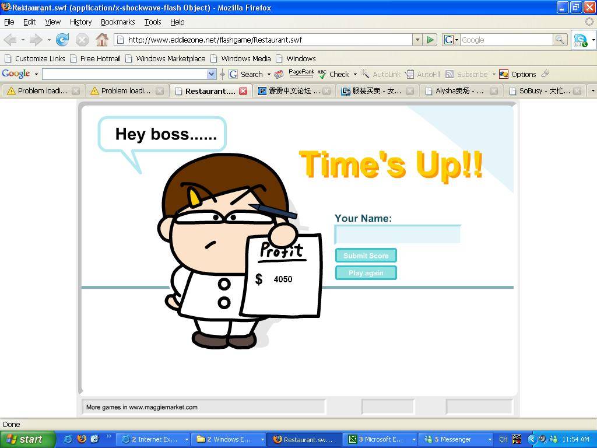This screenshot has width=597, height=448.
Task: Click the Google toolbar logo
Action: pyautogui.click(x=16, y=74)
